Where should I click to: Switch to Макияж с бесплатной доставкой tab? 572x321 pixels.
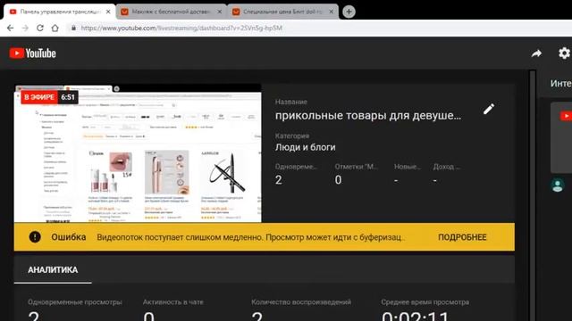(x=171, y=12)
